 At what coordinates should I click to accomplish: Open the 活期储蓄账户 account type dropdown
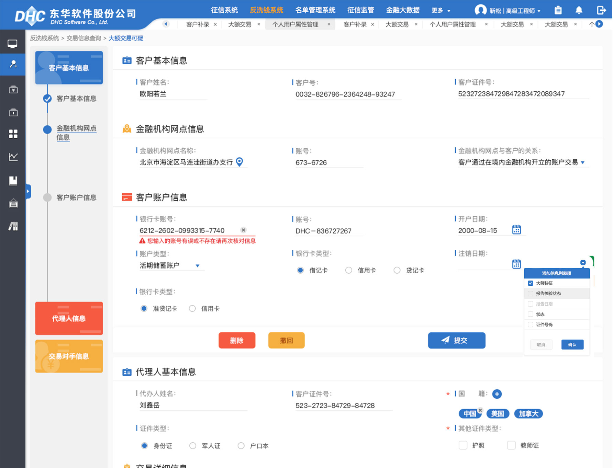198,266
